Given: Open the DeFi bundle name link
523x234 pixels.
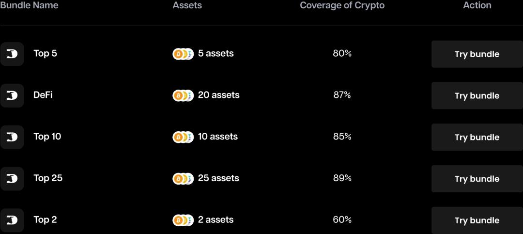Looking at the screenshot, I should tap(43, 95).
